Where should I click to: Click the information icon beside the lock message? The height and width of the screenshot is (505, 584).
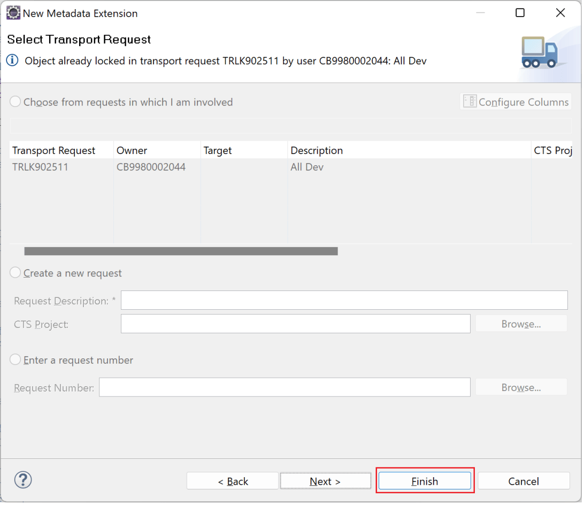pyautogui.click(x=12, y=60)
